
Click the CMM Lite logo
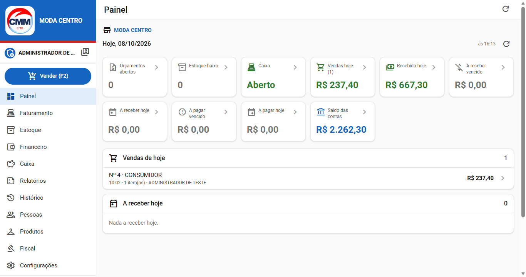[20, 21]
